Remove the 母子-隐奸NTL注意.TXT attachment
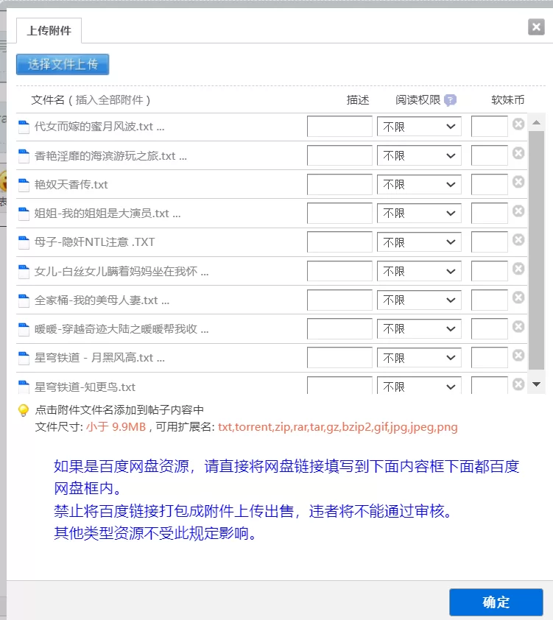 [518, 241]
